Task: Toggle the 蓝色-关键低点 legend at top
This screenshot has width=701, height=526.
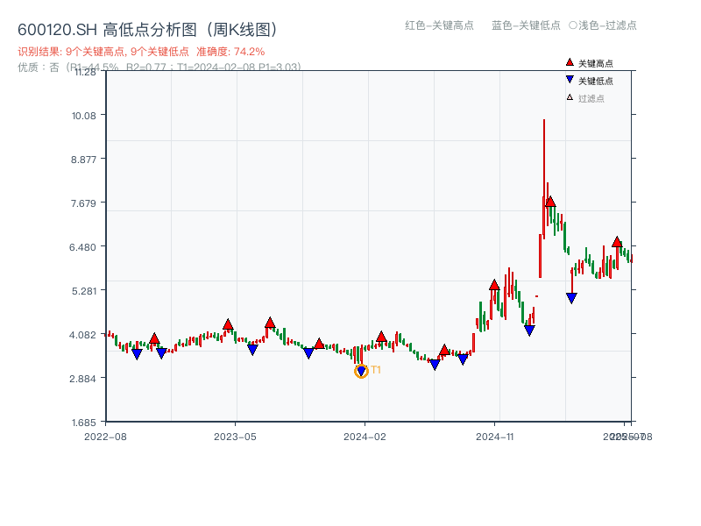Action: tap(526, 25)
